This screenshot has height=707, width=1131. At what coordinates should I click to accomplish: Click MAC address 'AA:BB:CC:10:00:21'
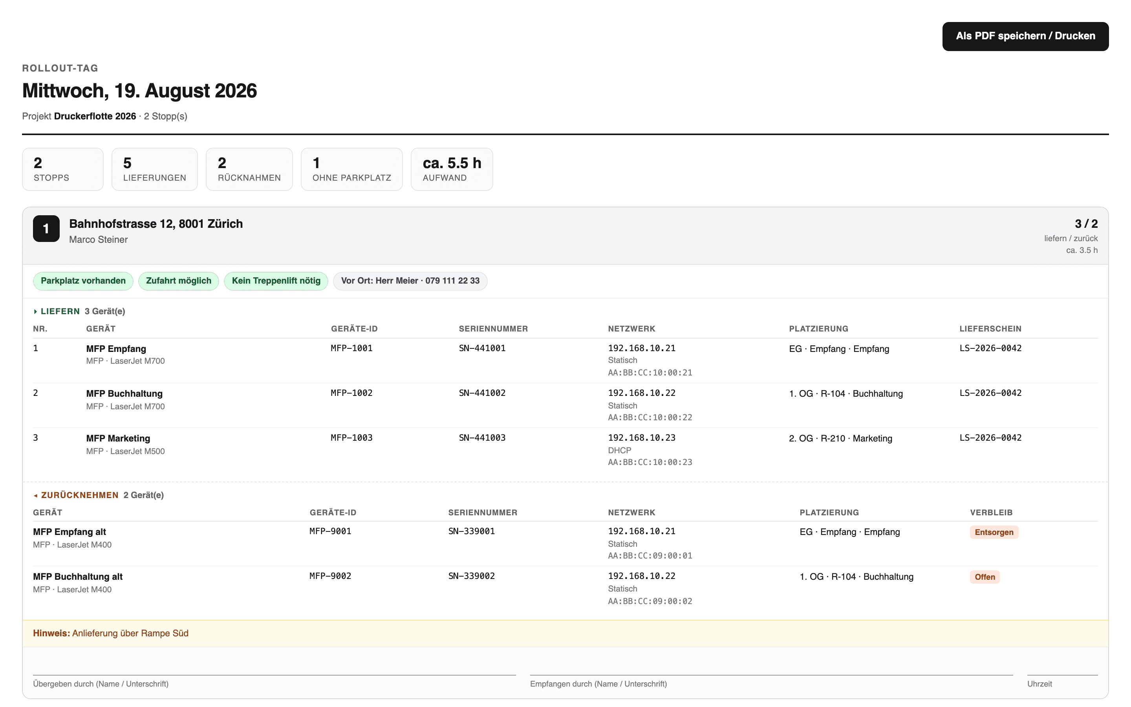coord(650,373)
